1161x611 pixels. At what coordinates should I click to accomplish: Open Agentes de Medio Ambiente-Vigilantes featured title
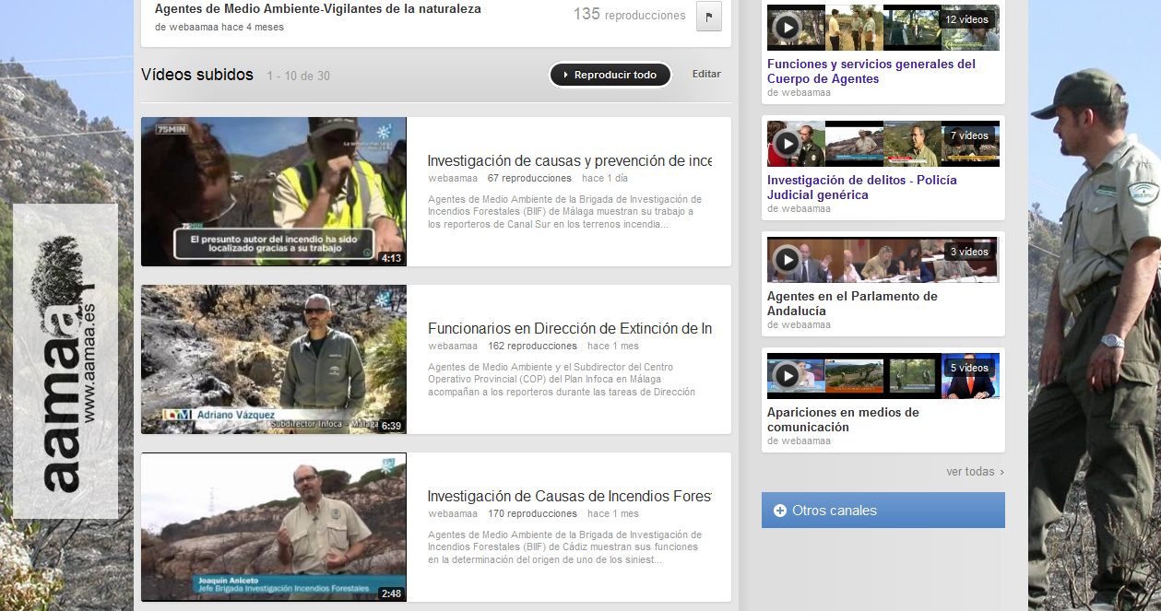(318, 9)
